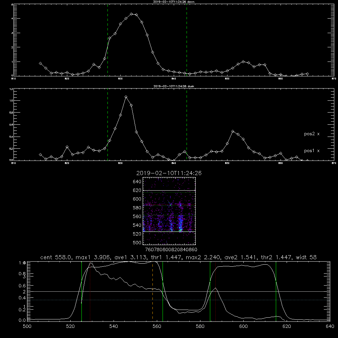Click the highest diamond marker in dawn plot

click(x=131, y=14)
